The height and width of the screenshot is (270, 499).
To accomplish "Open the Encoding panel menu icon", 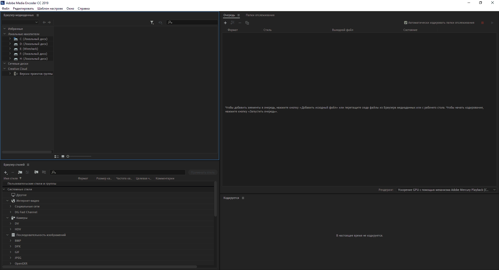I will pyautogui.click(x=243, y=198).
